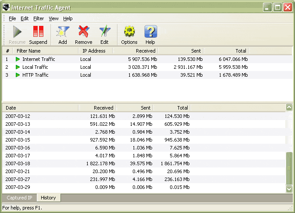Click the Help question mark icon
Viewport: 295px width, 213px height.
pyautogui.click(x=150, y=32)
